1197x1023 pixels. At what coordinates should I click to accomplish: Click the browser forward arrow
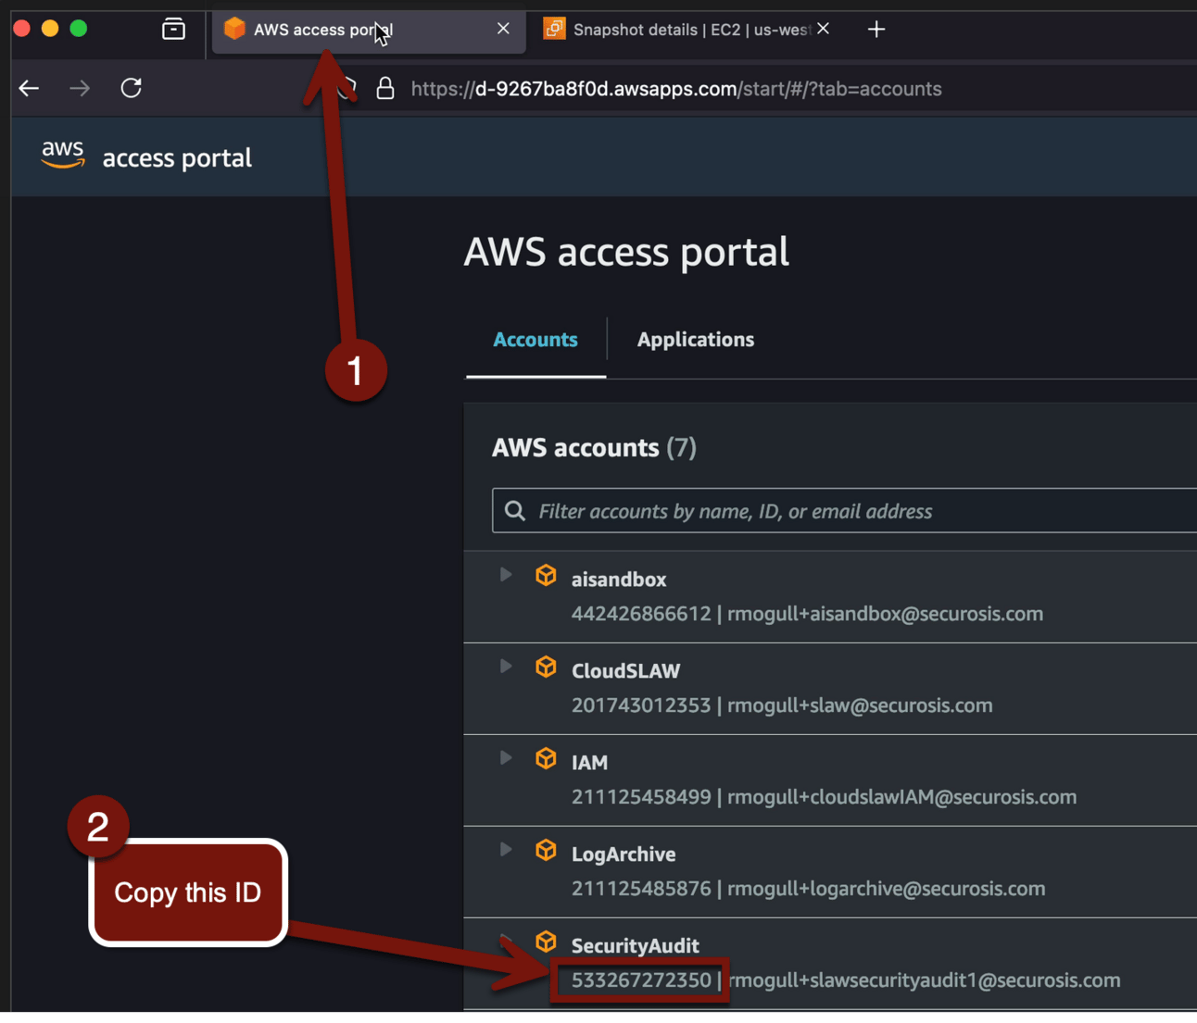80,89
